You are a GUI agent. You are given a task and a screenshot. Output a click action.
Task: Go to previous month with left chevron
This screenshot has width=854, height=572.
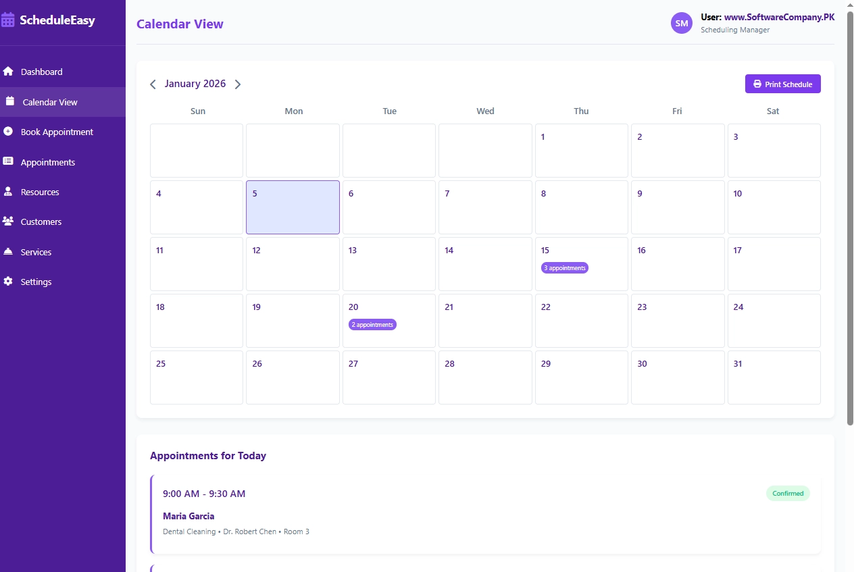(x=153, y=84)
